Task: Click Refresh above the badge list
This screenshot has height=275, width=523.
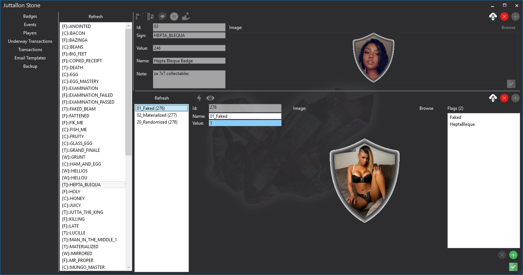Action: pyautogui.click(x=96, y=17)
